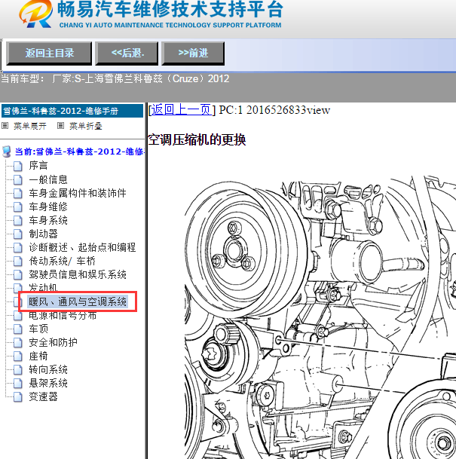Screen dimensions: 456x459
Task: Click the page icon beside 车身维修
Action: click(x=18, y=207)
